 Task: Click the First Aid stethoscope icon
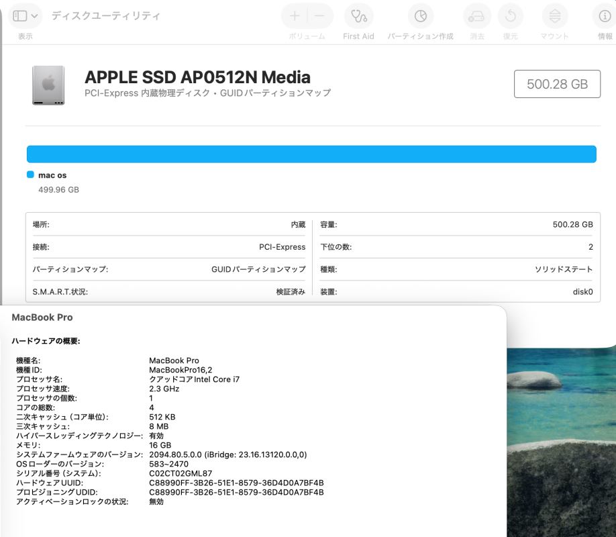click(x=358, y=16)
